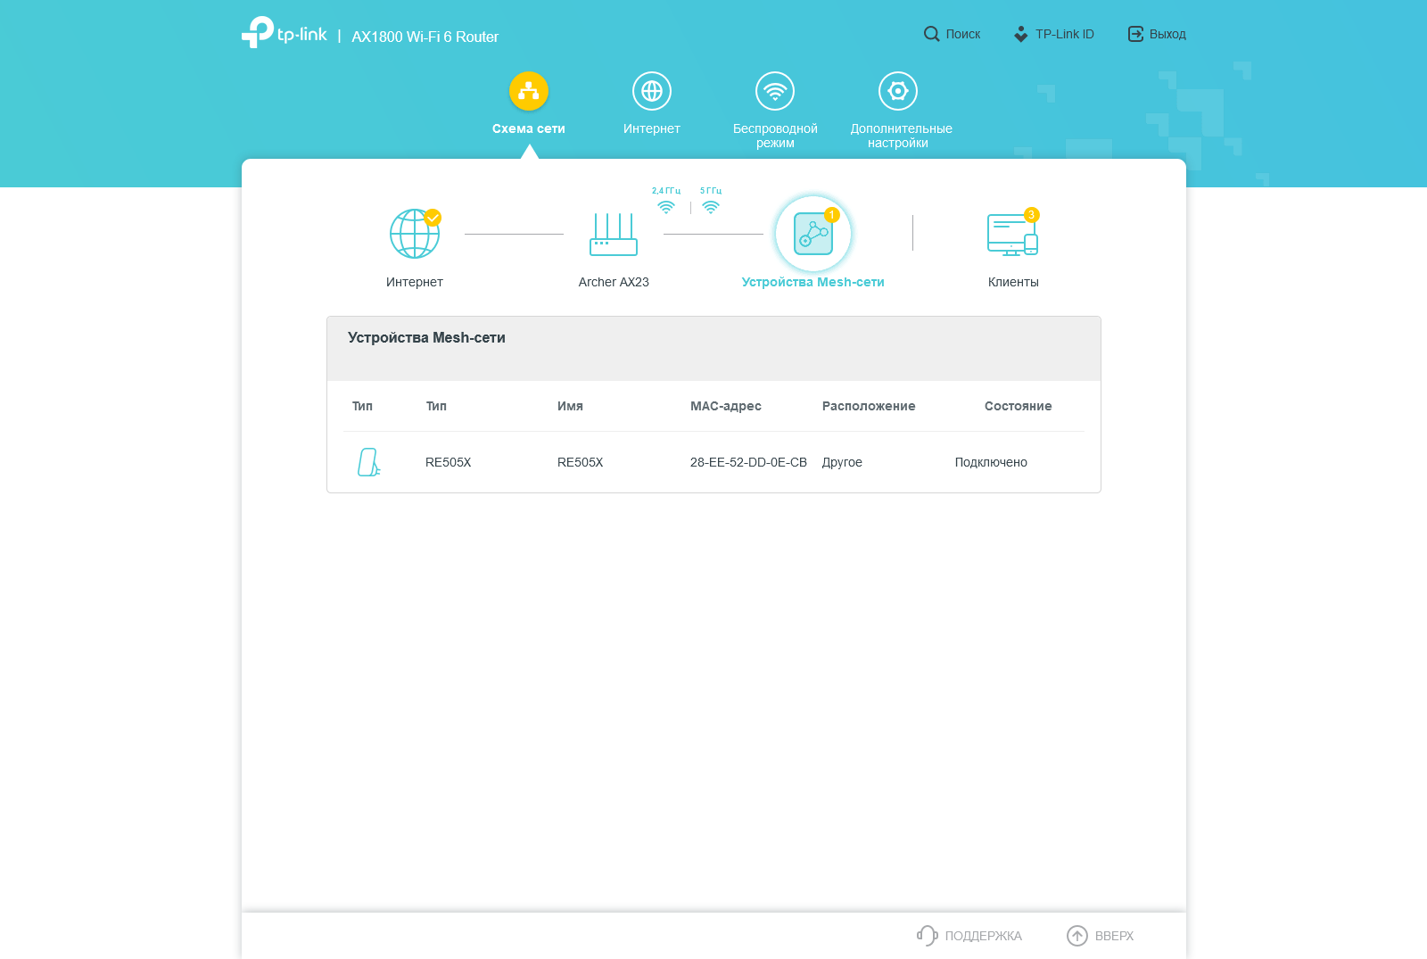Click the RE505X range extender icon in the table
Image resolution: width=1427 pixels, height=959 pixels.
pos(368,462)
